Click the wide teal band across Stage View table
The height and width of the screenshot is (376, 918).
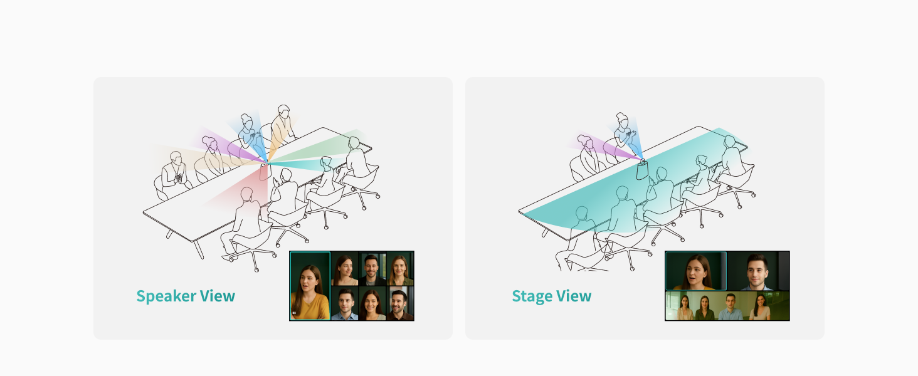633,182
